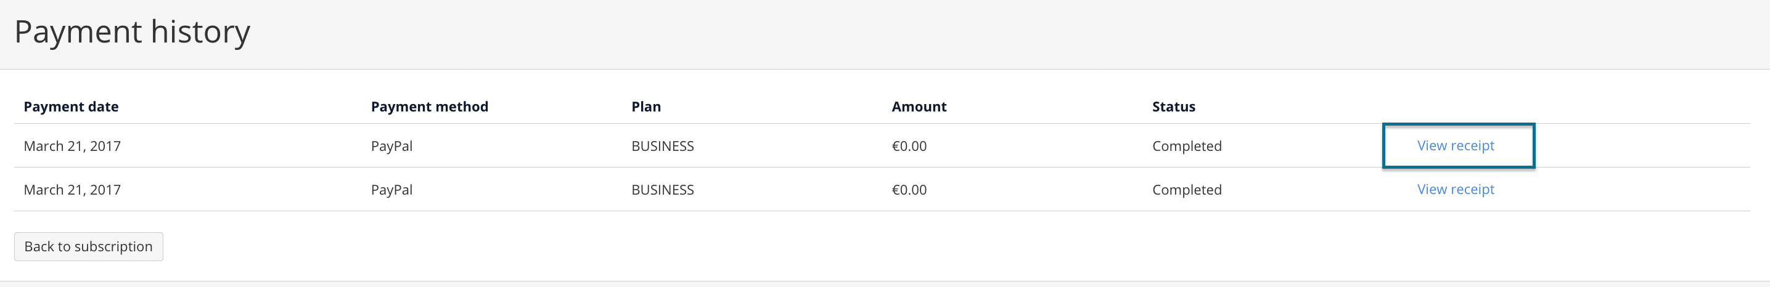Select PayPal in the first payment row
The image size is (1770, 287).
point(391,146)
